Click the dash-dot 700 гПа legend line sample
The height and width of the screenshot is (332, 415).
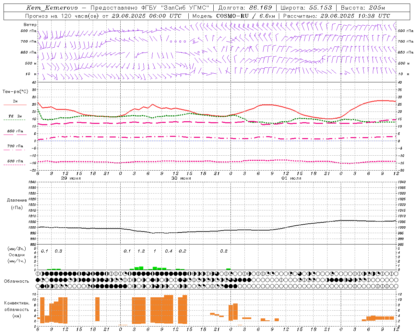click(14, 150)
